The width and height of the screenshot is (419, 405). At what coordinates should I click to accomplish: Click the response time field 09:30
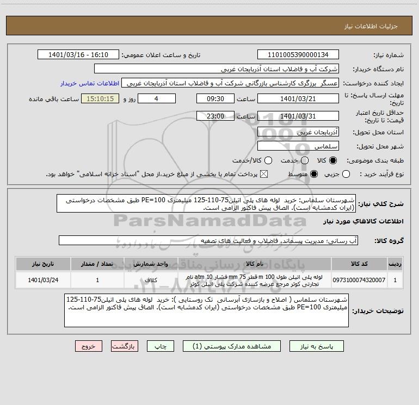215,98
